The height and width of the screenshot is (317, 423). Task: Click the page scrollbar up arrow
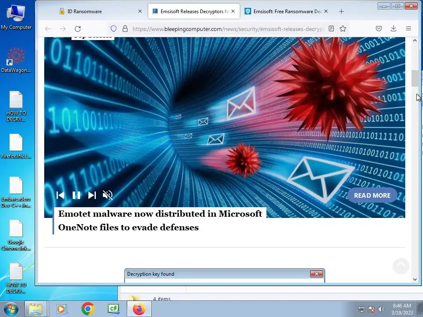(x=415, y=40)
